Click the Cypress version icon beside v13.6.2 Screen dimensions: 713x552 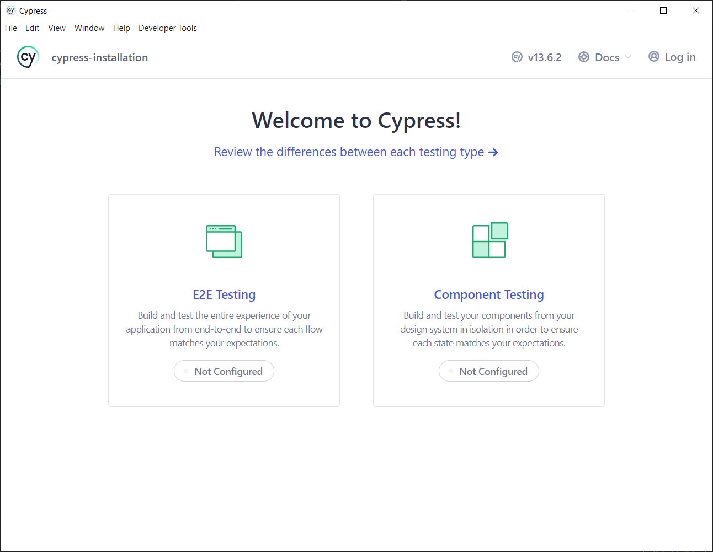pyautogui.click(x=517, y=57)
